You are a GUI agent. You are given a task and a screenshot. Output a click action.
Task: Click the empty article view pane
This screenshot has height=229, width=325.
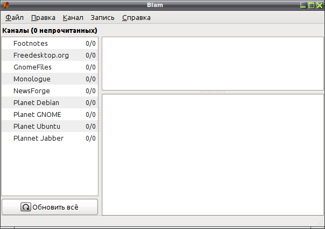click(x=213, y=155)
